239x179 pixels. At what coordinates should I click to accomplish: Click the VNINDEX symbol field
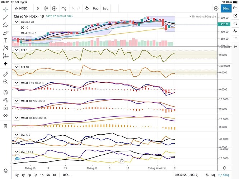pos(21,8)
